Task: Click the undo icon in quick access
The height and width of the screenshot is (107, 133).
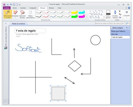Action: 11,4
